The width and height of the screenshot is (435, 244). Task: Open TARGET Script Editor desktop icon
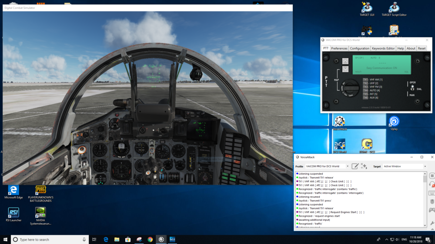(x=394, y=9)
